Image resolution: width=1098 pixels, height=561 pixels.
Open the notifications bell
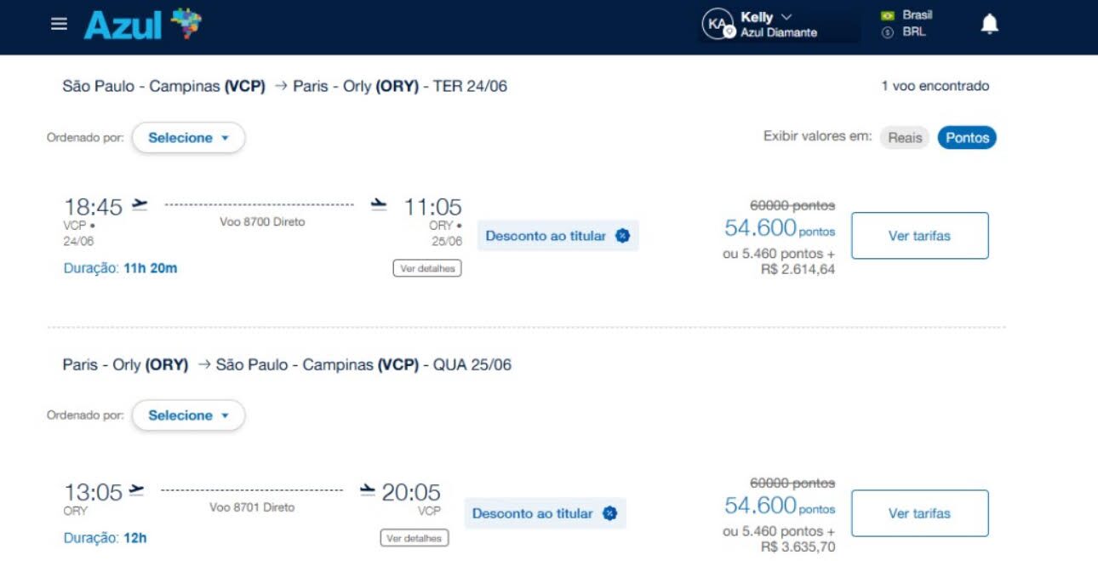(x=989, y=24)
